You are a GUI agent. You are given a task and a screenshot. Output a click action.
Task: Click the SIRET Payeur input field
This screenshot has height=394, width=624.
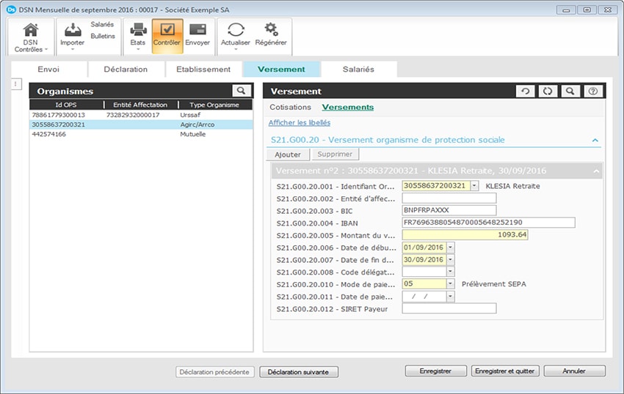(x=449, y=308)
